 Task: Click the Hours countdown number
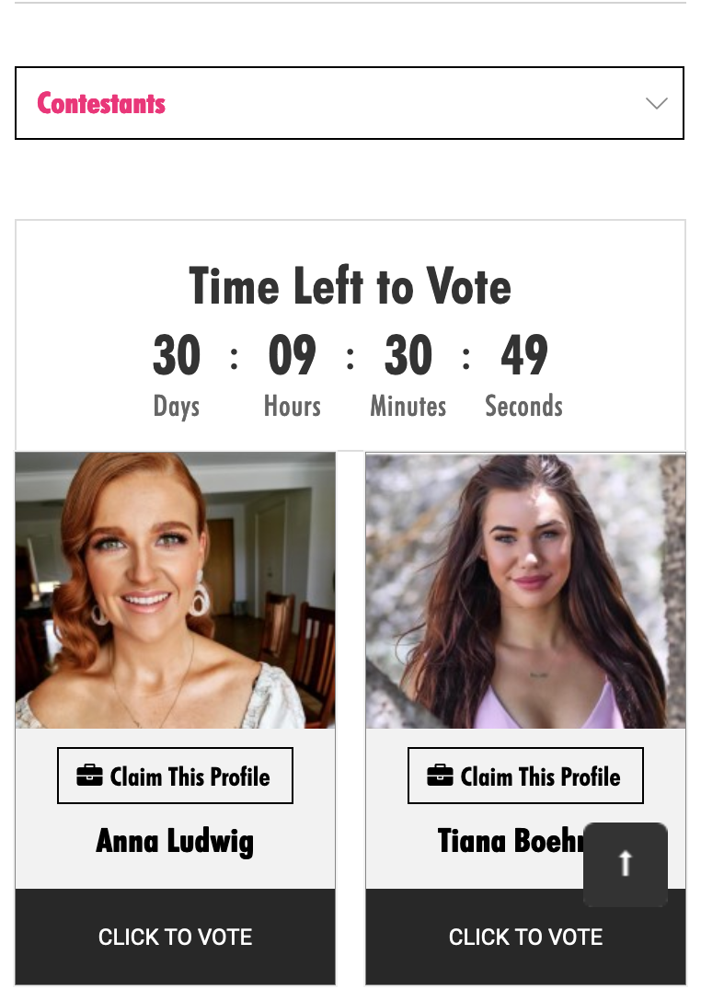(293, 355)
